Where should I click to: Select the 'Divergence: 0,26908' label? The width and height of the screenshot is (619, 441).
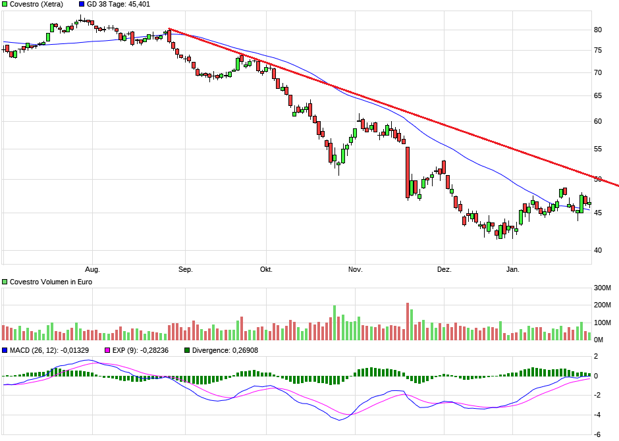click(x=225, y=350)
